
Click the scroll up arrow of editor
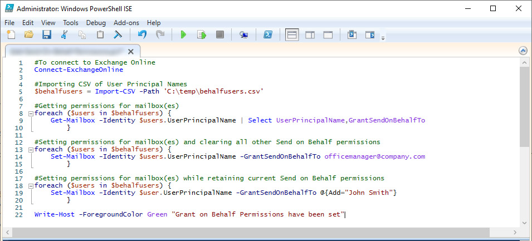(524, 62)
